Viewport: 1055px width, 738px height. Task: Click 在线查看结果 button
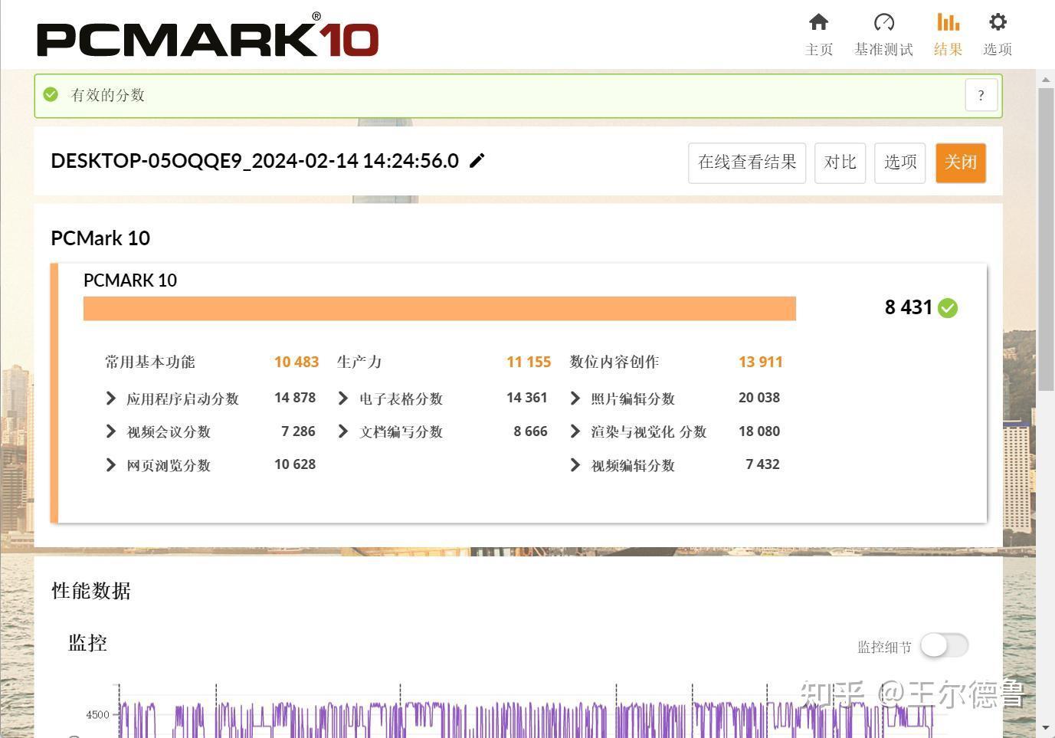[x=747, y=162]
